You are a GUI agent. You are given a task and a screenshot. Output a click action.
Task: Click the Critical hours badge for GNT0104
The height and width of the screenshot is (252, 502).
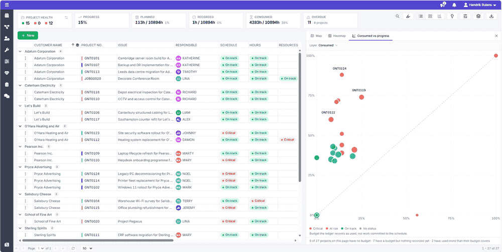[258, 201]
